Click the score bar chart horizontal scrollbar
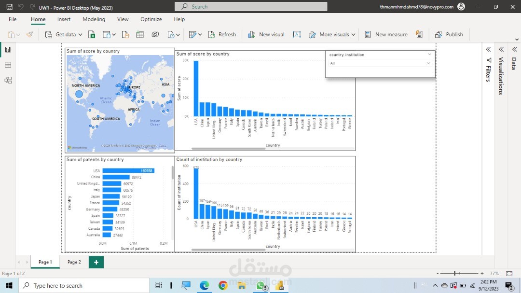 228,149
